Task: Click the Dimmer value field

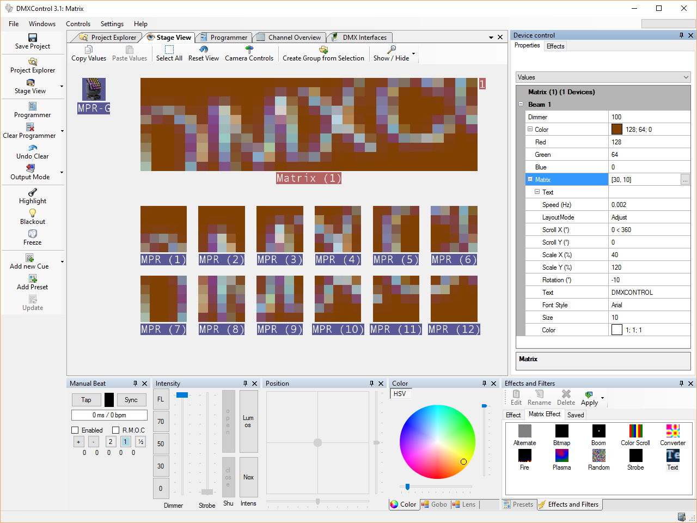Action: pyautogui.click(x=649, y=117)
